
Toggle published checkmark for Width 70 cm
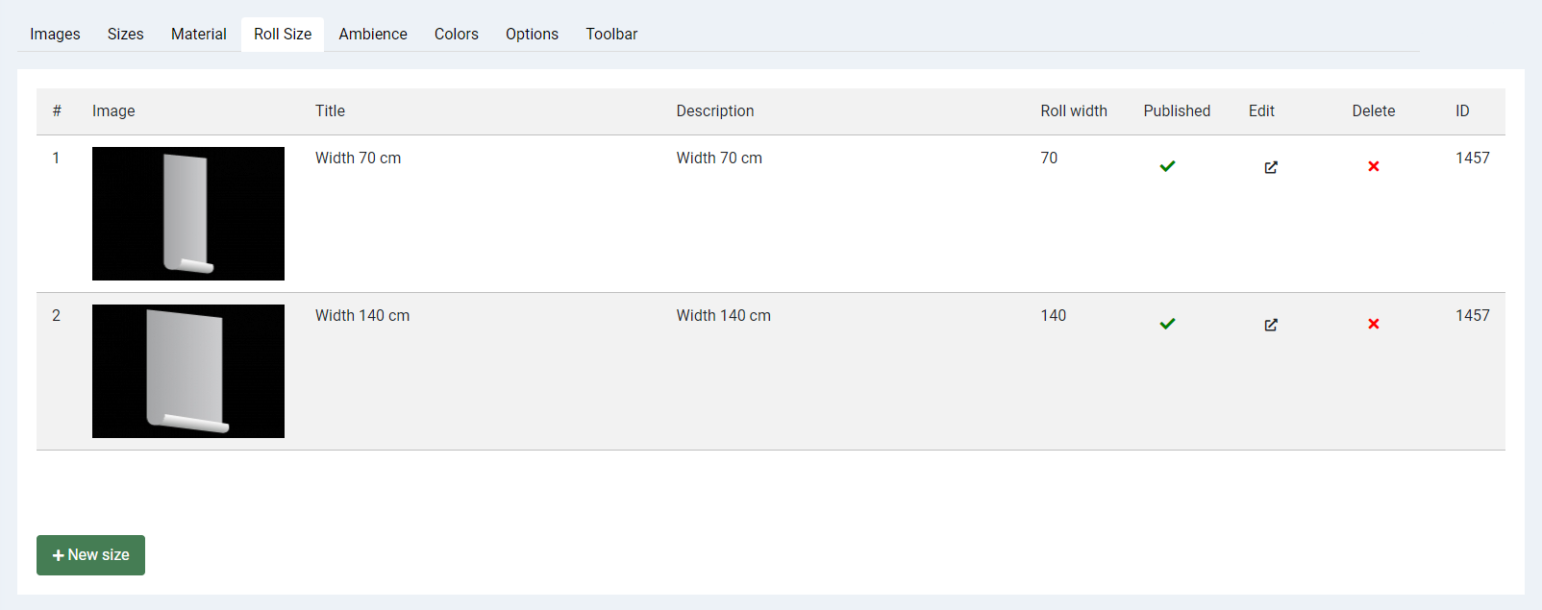tap(1167, 166)
